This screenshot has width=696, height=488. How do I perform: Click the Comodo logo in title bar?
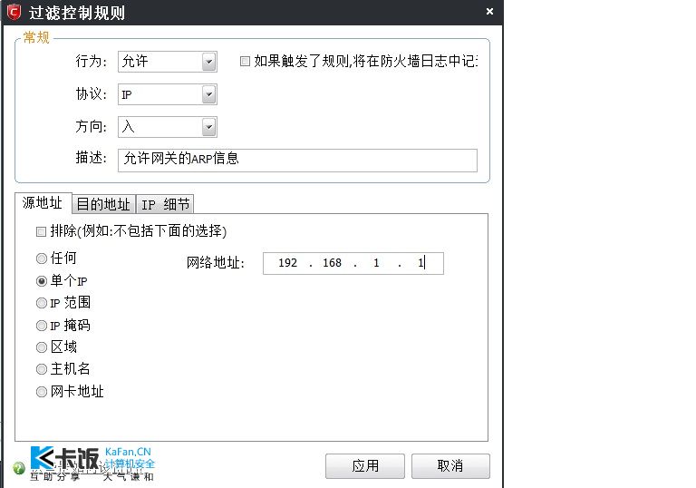coord(14,12)
